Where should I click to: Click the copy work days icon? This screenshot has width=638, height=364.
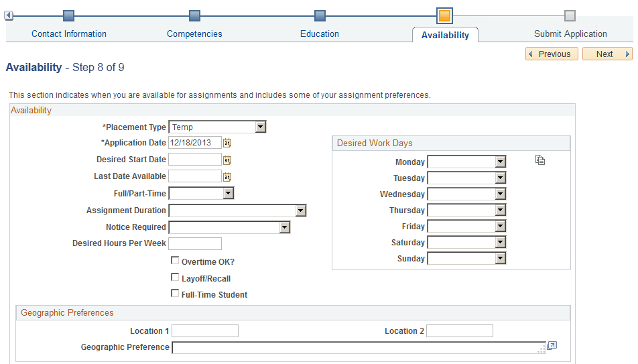point(540,160)
